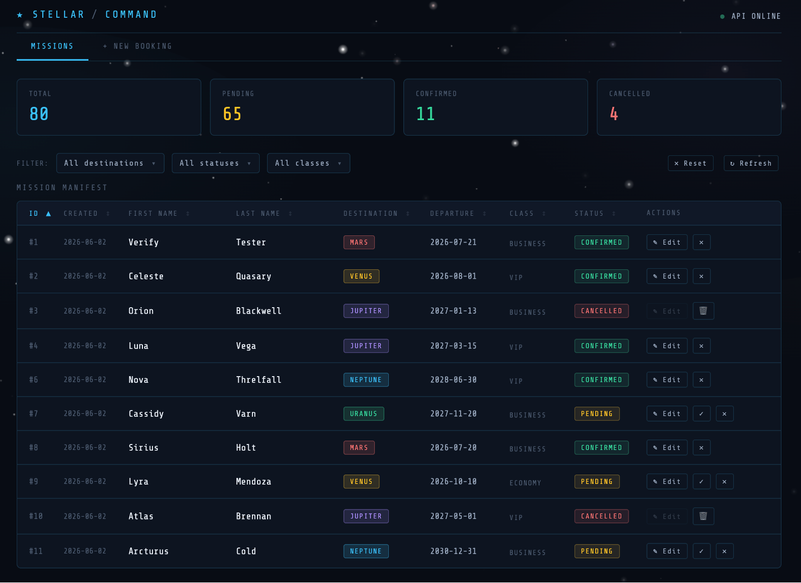Sort table by Destination column
This screenshot has width=801, height=583.
tap(377, 214)
